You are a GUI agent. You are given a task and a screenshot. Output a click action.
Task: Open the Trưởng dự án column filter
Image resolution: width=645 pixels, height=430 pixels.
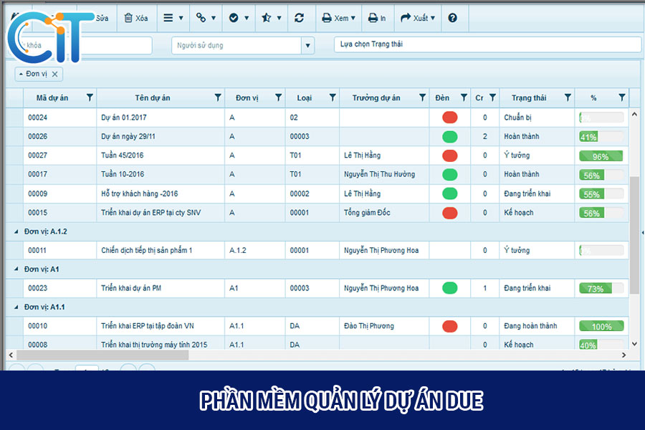422,97
